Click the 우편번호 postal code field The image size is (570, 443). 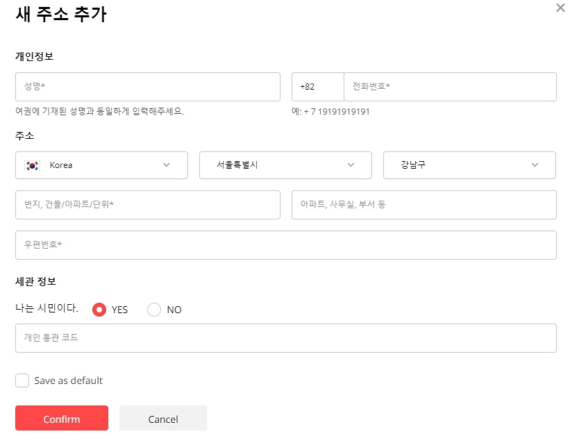[x=286, y=245]
